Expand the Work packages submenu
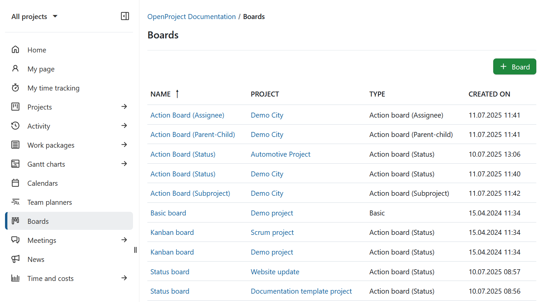Screen dimensions: 544x302 tap(124, 145)
